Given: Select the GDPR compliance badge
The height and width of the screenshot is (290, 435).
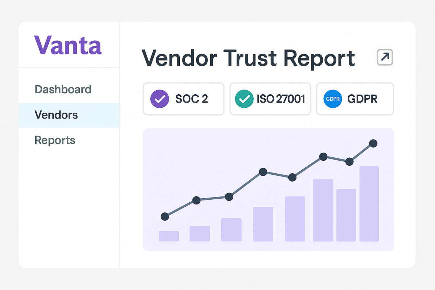Looking at the screenshot, I should coord(355,99).
